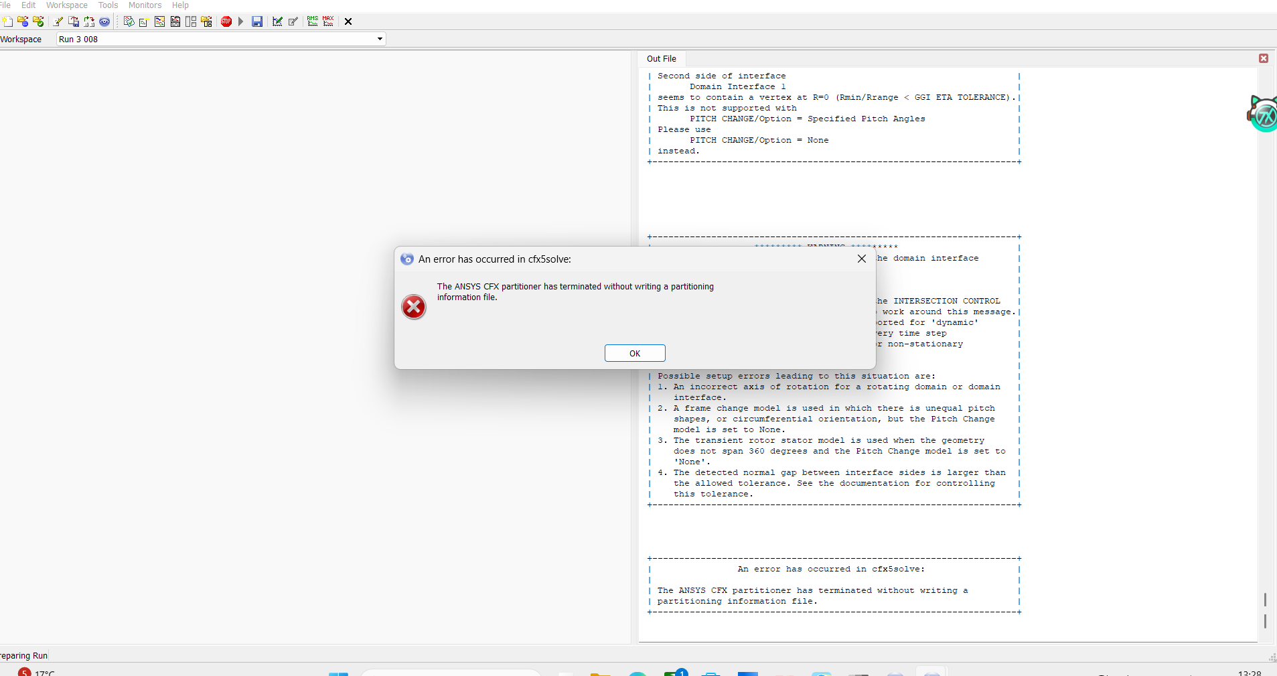Image resolution: width=1277 pixels, height=676 pixels.
Task: Click the black X close workspace icon
Action: pos(348,21)
